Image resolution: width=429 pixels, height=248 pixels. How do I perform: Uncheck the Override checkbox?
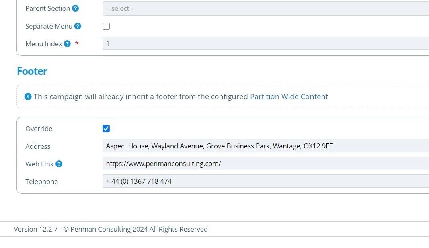[106, 129]
